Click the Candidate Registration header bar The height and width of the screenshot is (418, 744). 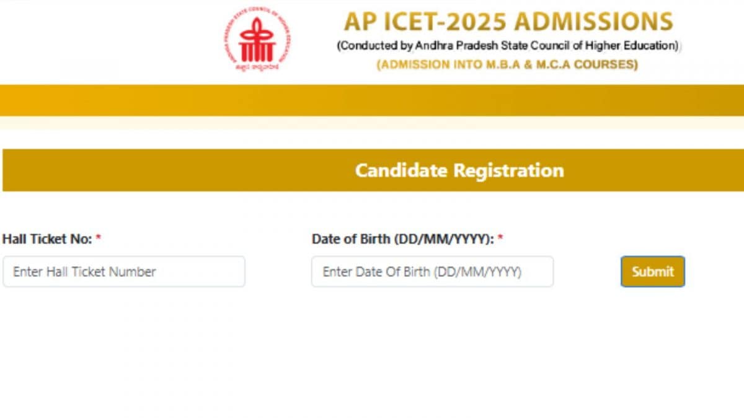(373, 170)
